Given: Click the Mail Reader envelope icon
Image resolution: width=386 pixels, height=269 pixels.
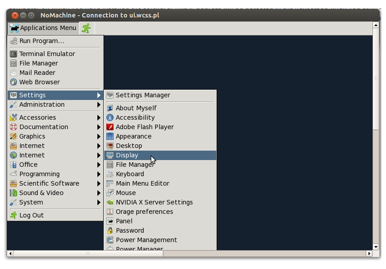Looking at the screenshot, I should tap(13, 73).
